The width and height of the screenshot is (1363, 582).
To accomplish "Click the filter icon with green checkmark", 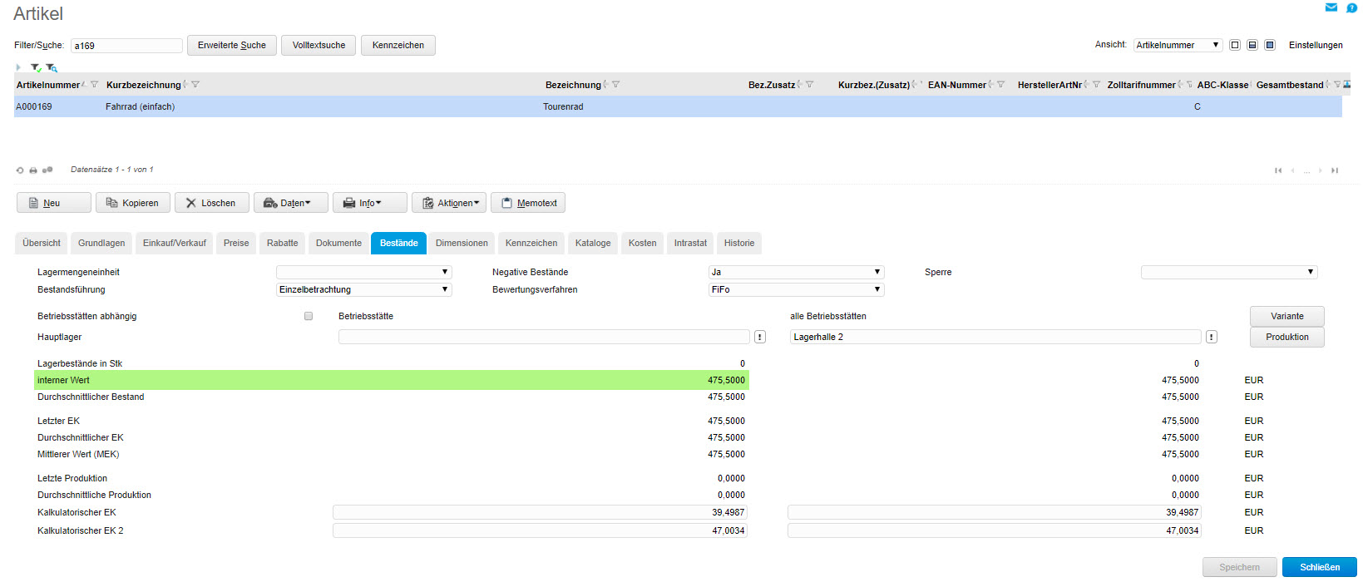I will pos(36,68).
